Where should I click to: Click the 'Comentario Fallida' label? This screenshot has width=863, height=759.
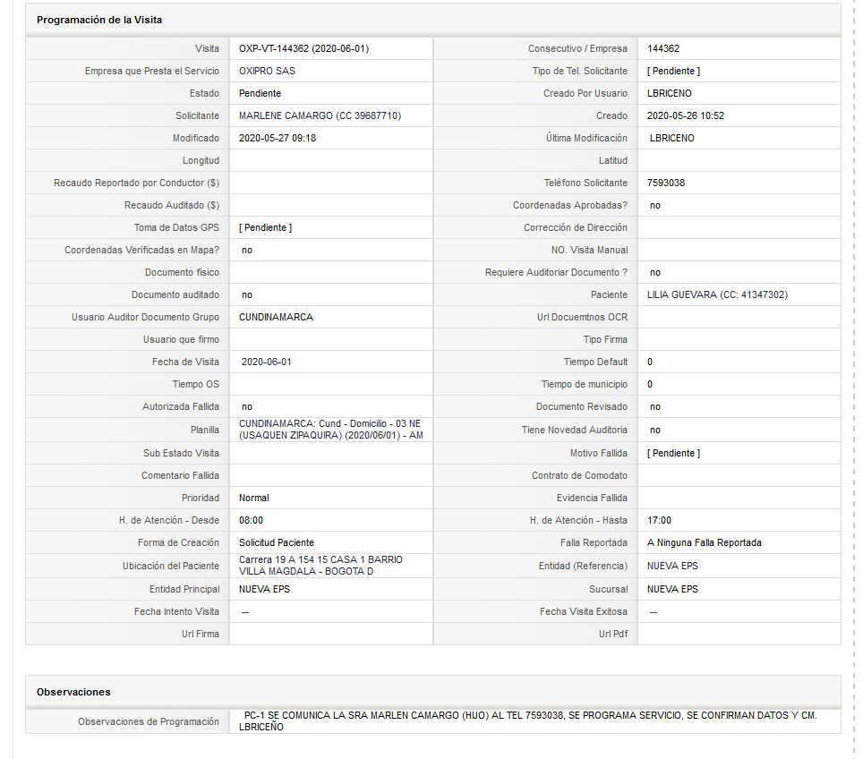(x=181, y=475)
